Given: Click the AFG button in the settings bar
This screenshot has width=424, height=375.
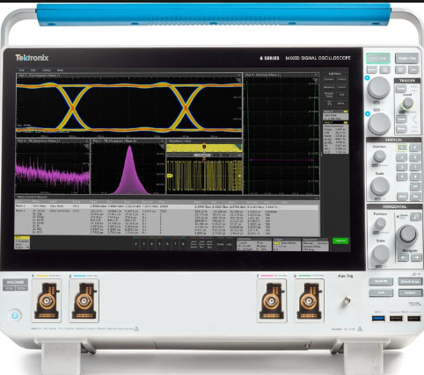Looking at the screenshot, I should pyautogui.click(x=229, y=244).
